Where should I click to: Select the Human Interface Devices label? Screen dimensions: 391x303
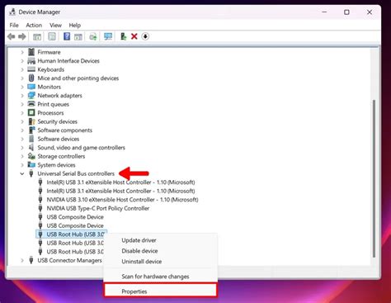point(68,61)
